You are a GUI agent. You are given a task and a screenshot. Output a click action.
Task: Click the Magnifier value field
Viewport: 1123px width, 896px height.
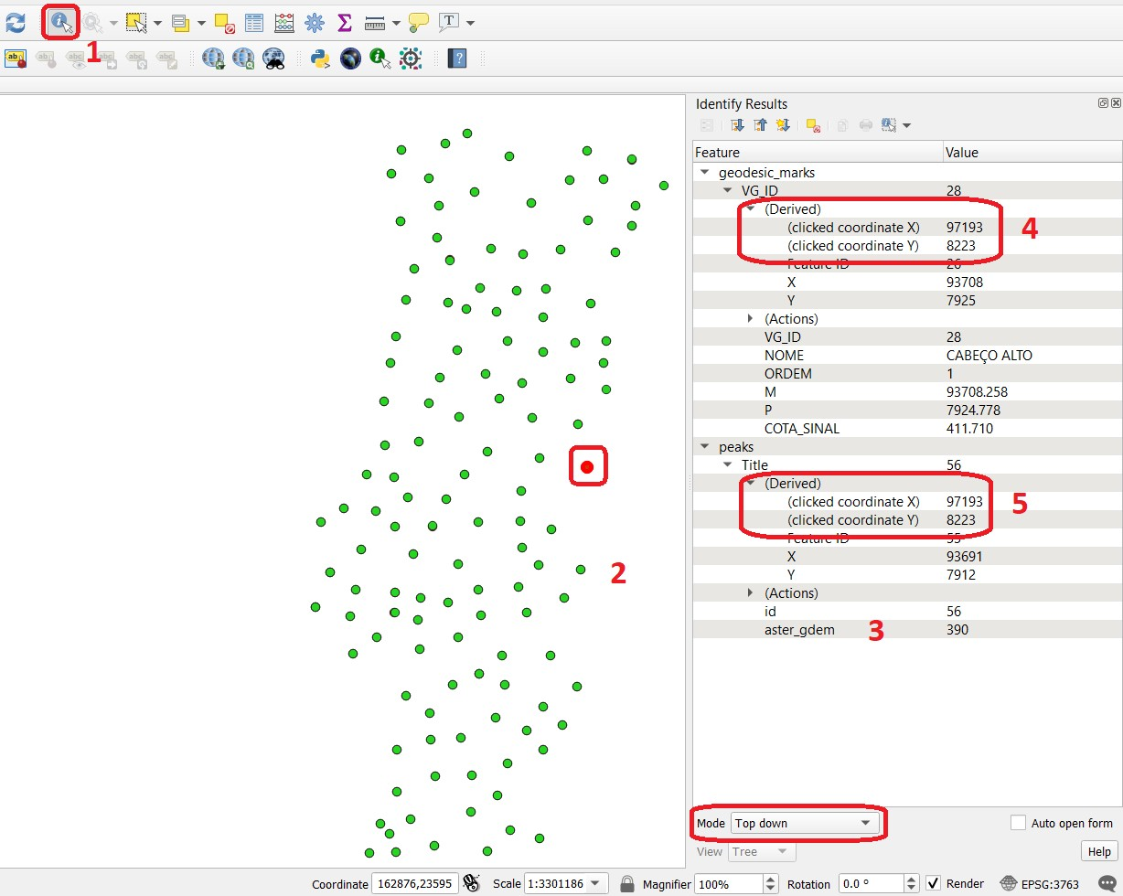(728, 883)
